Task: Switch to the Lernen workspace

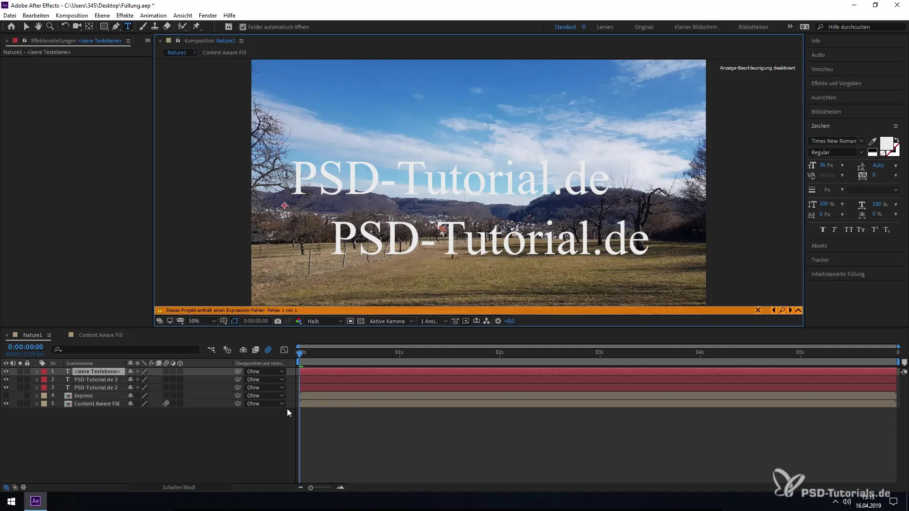Action: click(x=605, y=27)
